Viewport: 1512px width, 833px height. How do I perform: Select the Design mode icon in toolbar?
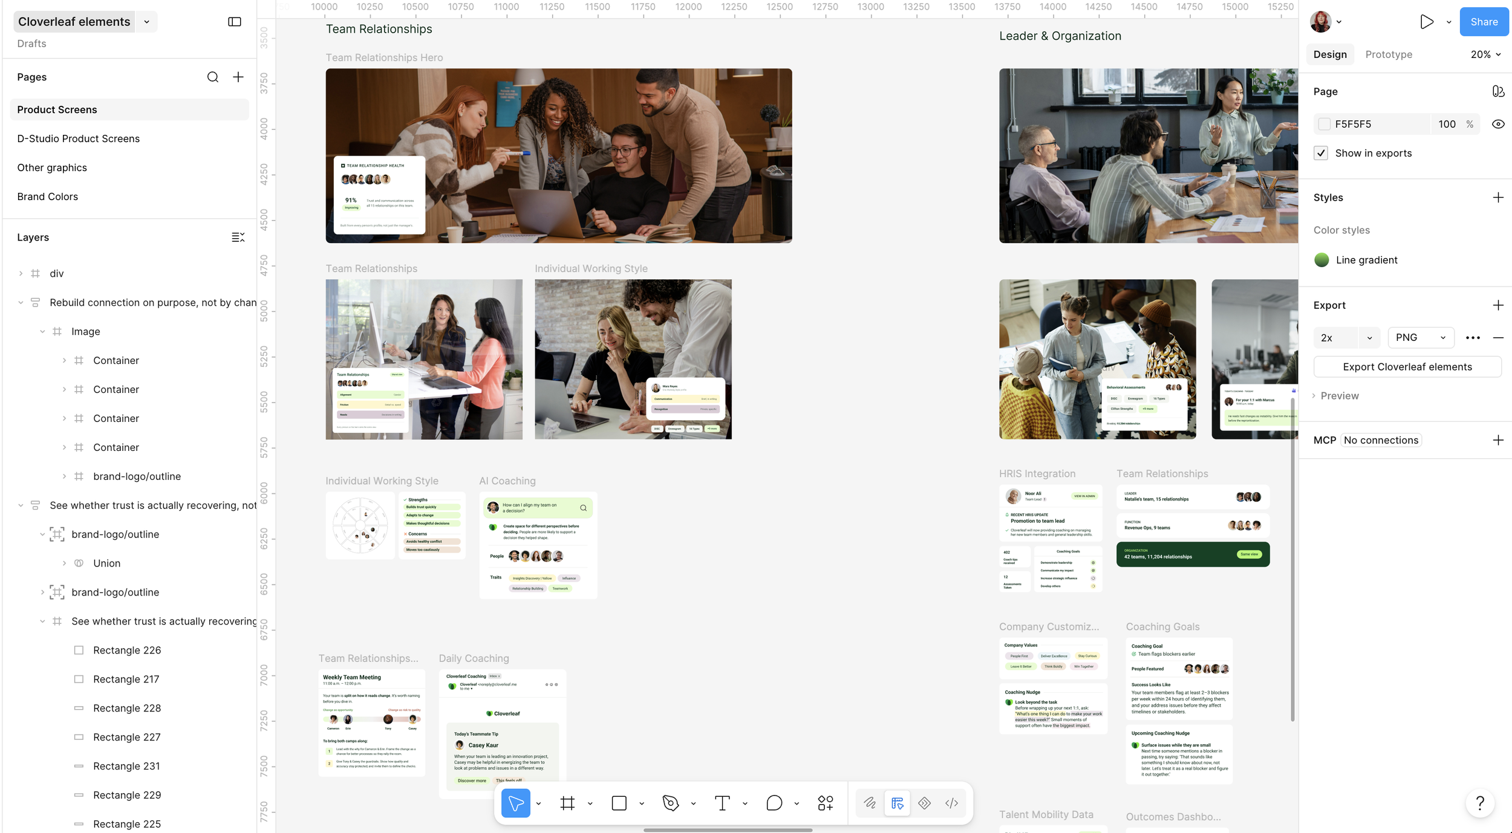point(897,803)
